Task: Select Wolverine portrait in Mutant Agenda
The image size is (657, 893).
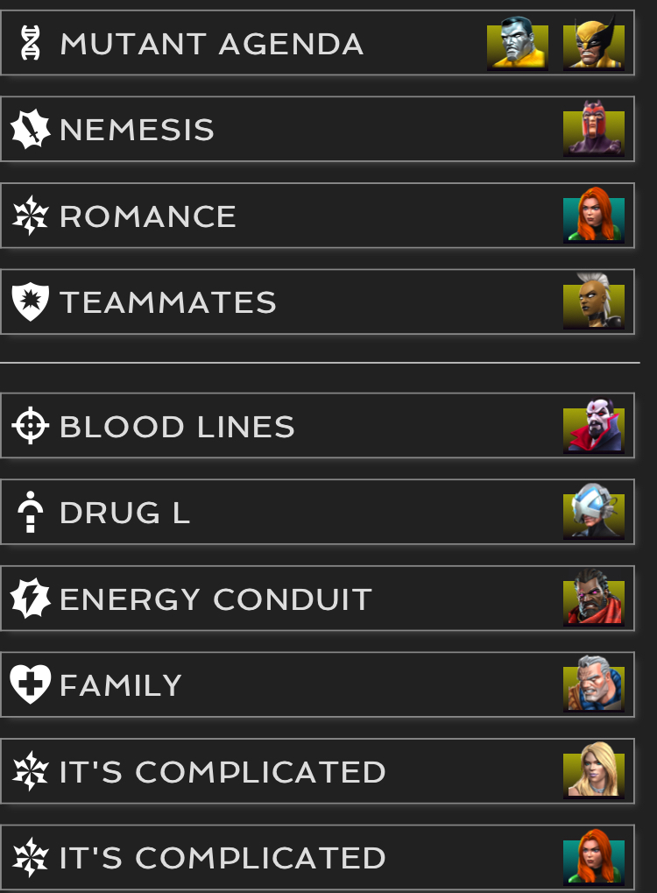Action: 594,43
